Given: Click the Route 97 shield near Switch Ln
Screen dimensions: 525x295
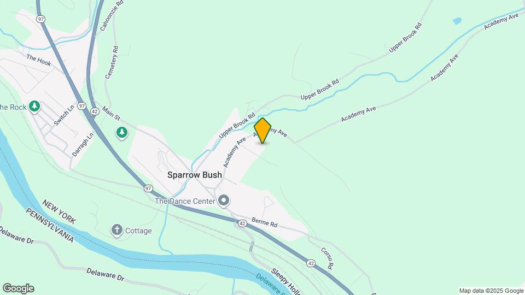Looking at the screenshot, I should [81, 106].
